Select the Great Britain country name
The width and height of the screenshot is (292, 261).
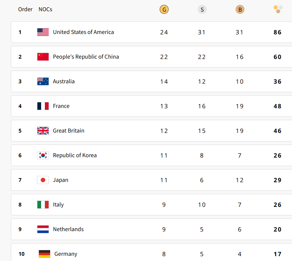[x=69, y=131]
